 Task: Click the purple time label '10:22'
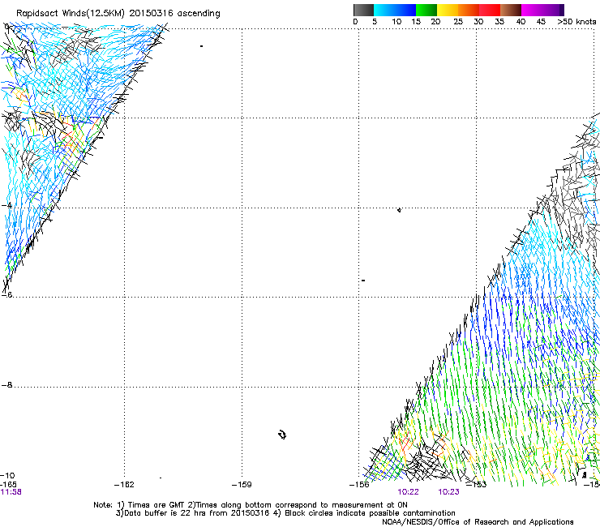click(408, 492)
